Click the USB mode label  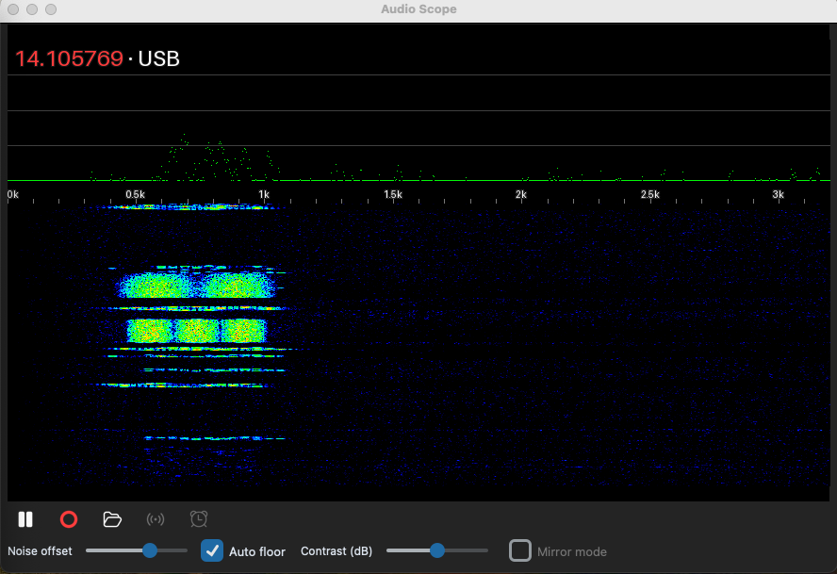[158, 58]
